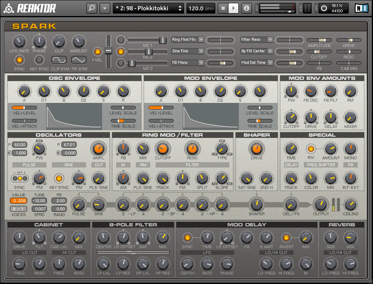Open the FB Mono dropdown
Image resolution: width=373 pixels, height=284 pixels.
click(188, 63)
